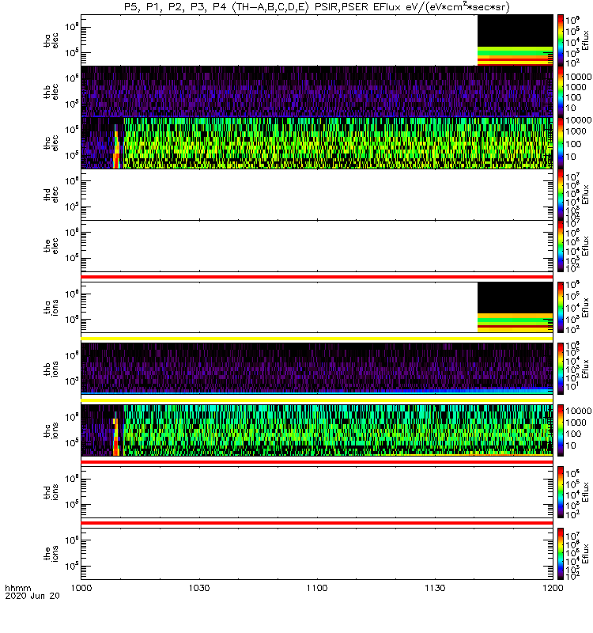Click the Eflux label next to the ions color bar
593x633 pixels.
coord(585,554)
